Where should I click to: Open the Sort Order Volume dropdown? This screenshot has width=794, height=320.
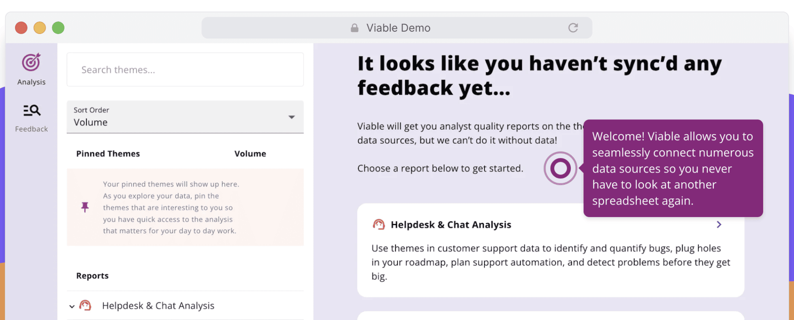click(x=185, y=117)
